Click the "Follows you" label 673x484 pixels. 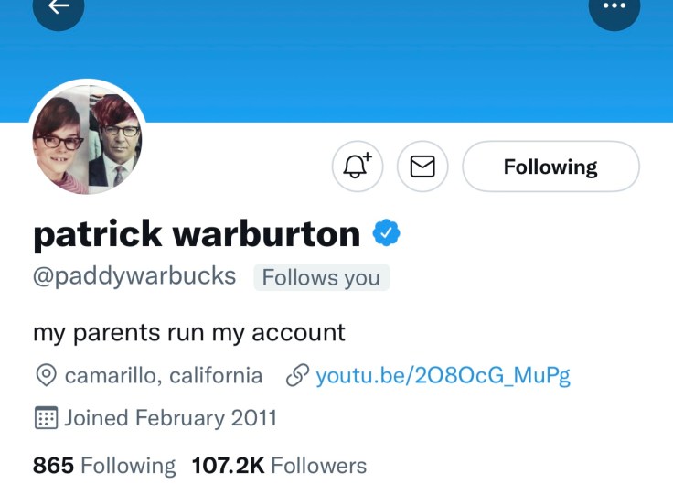coord(321,277)
